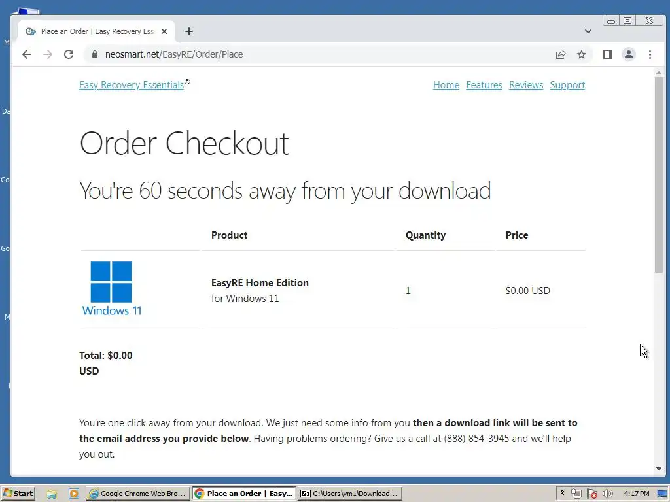Open the volume speaker tray icon

pos(607,494)
